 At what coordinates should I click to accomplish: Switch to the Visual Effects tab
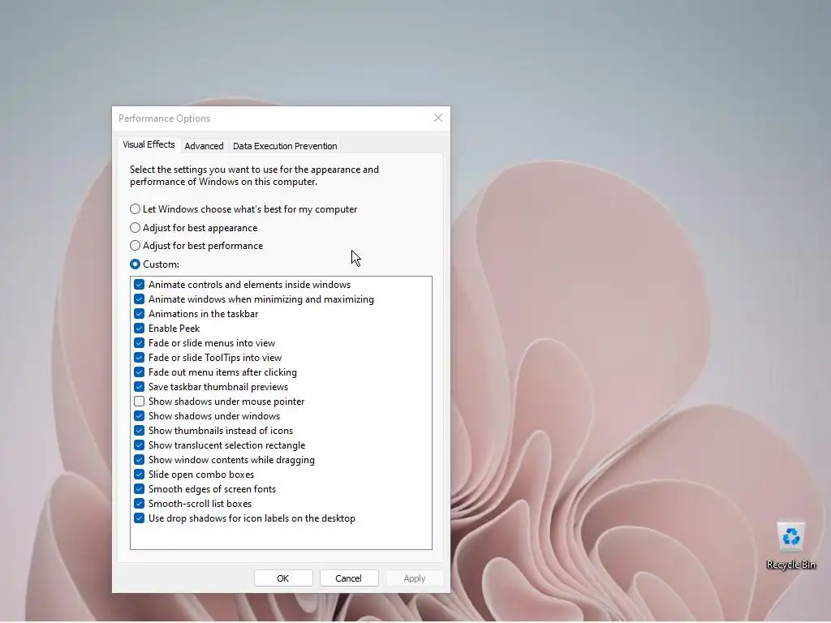[x=149, y=144]
